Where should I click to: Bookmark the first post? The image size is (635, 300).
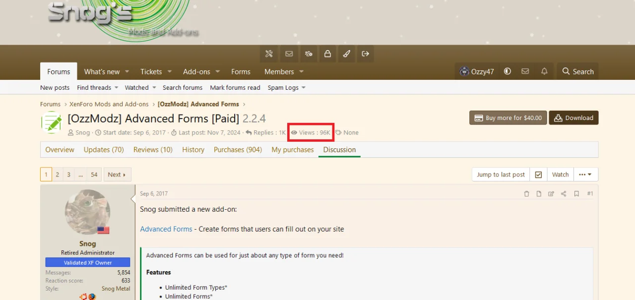576,194
